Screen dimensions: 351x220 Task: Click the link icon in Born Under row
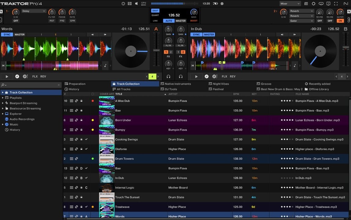pos(76,120)
